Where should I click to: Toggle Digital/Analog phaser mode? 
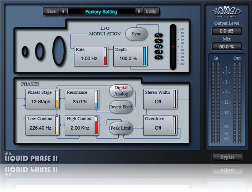point(121,91)
